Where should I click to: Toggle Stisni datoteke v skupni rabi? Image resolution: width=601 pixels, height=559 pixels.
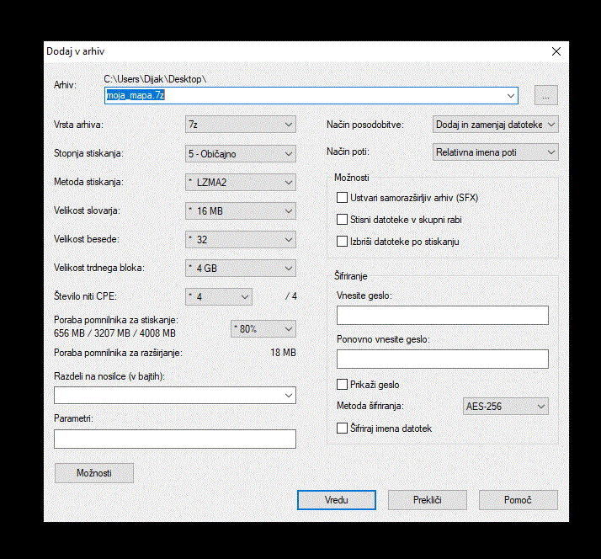(342, 220)
